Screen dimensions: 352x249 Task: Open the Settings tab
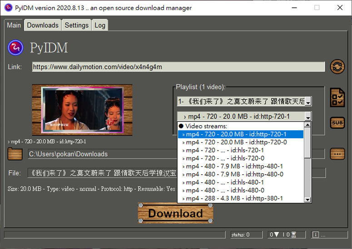point(77,25)
